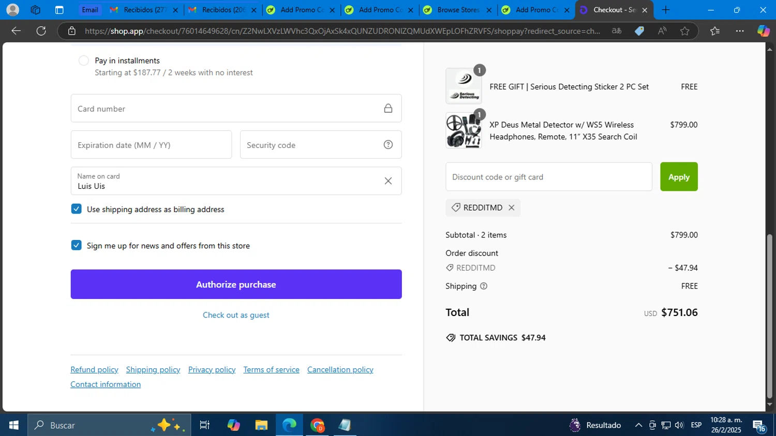Viewport: 776px width, 436px height.
Task: Open the Cancellation policy link
Action: 340,370
